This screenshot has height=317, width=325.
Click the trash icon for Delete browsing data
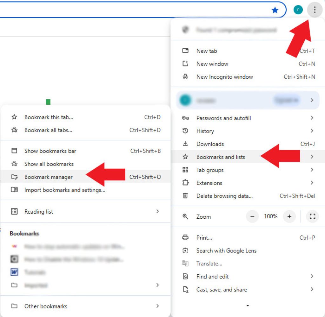coord(185,196)
